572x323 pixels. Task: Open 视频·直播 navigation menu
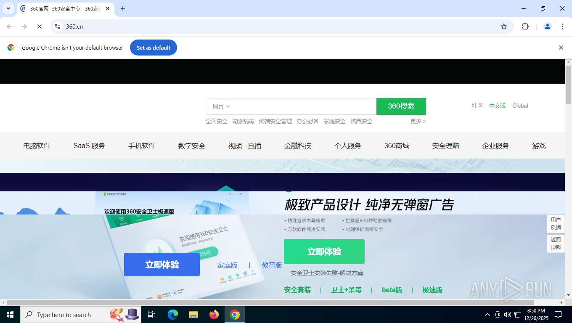245,146
